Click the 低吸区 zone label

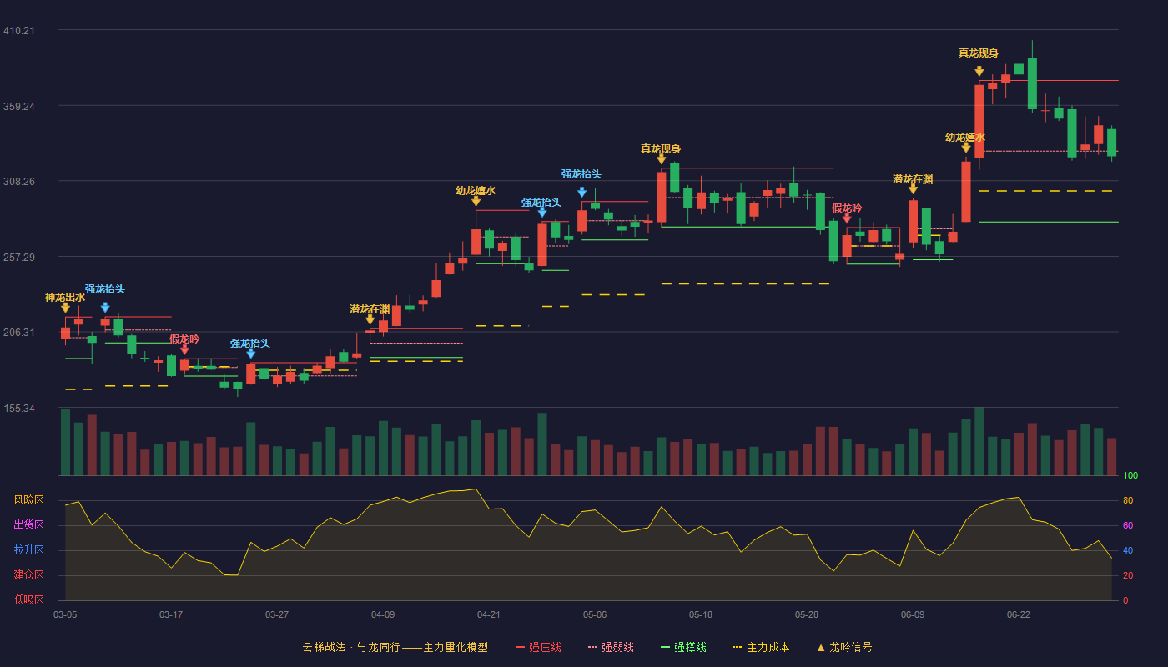(28, 599)
